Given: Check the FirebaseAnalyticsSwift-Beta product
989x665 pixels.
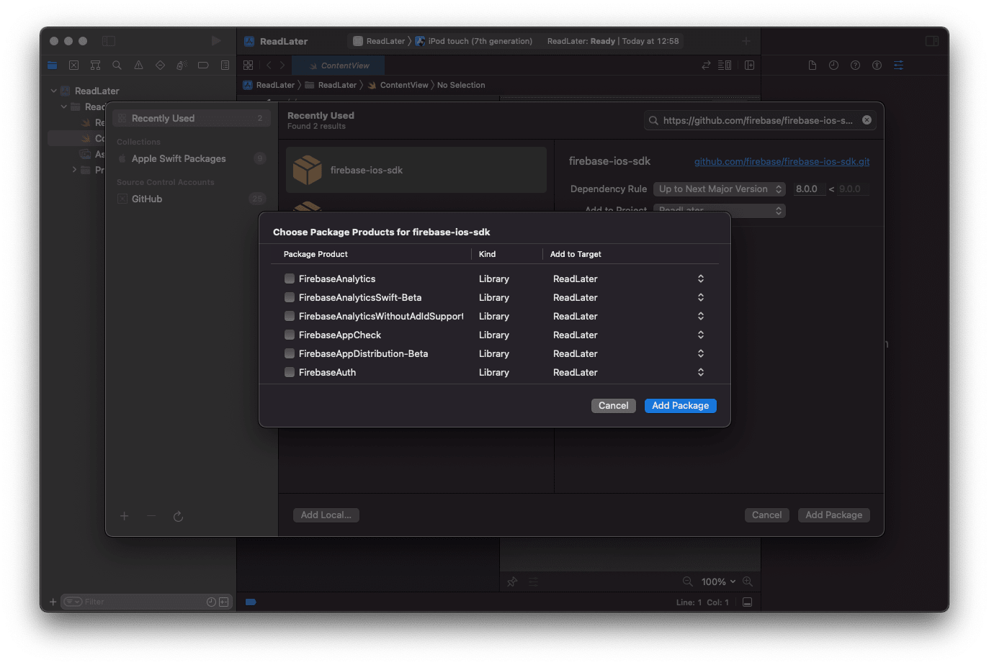Looking at the screenshot, I should [290, 297].
